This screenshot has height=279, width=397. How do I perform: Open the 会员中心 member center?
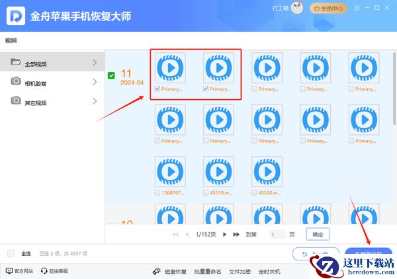328,9
